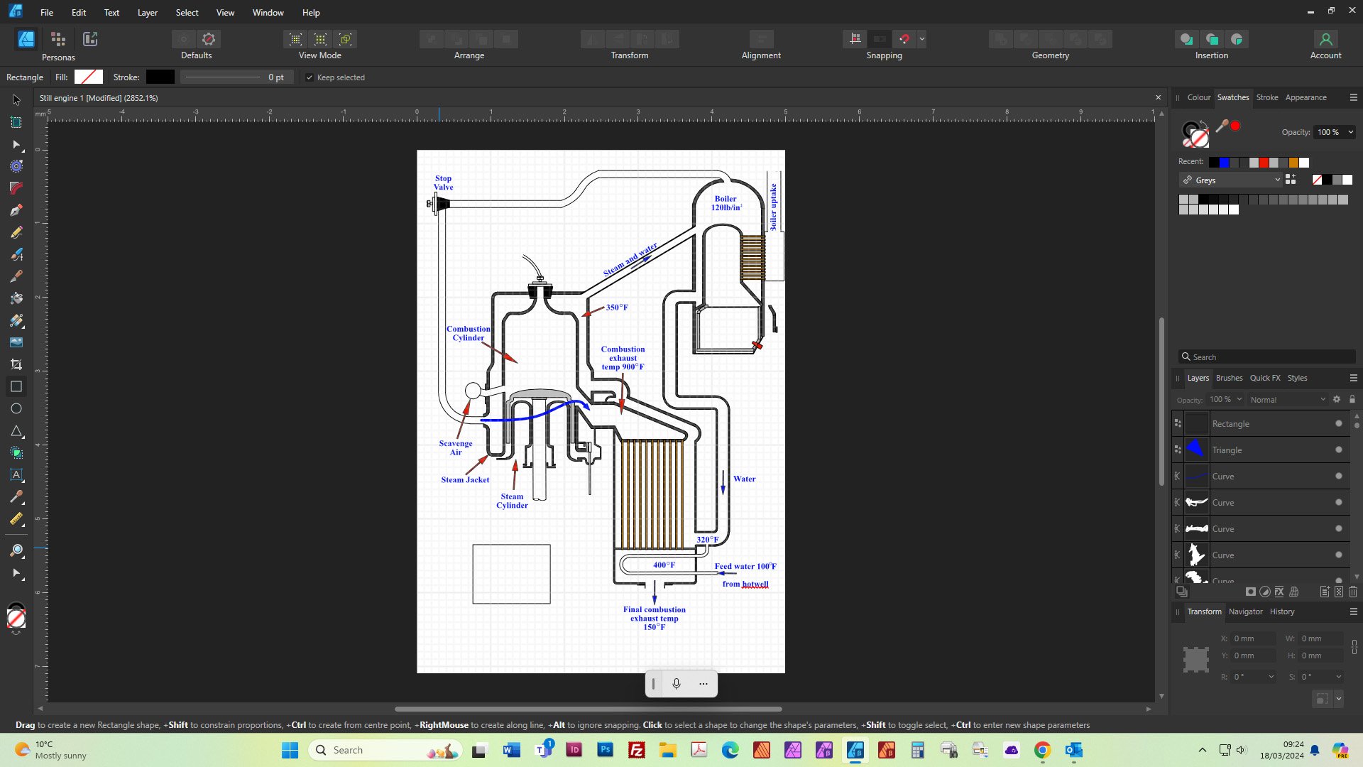Select the Triangle shape tool
This screenshot has width=1363, height=767.
(16, 430)
